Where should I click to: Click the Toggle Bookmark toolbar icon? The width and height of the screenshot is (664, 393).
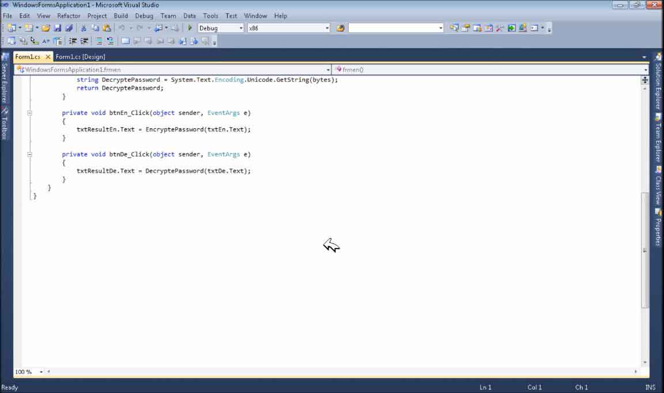click(x=125, y=41)
